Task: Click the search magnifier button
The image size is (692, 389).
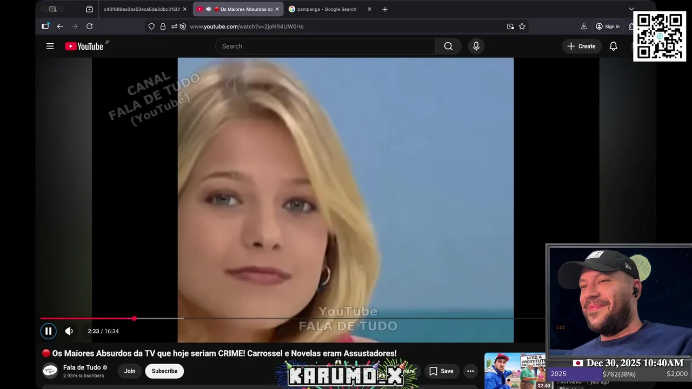Action: point(448,46)
